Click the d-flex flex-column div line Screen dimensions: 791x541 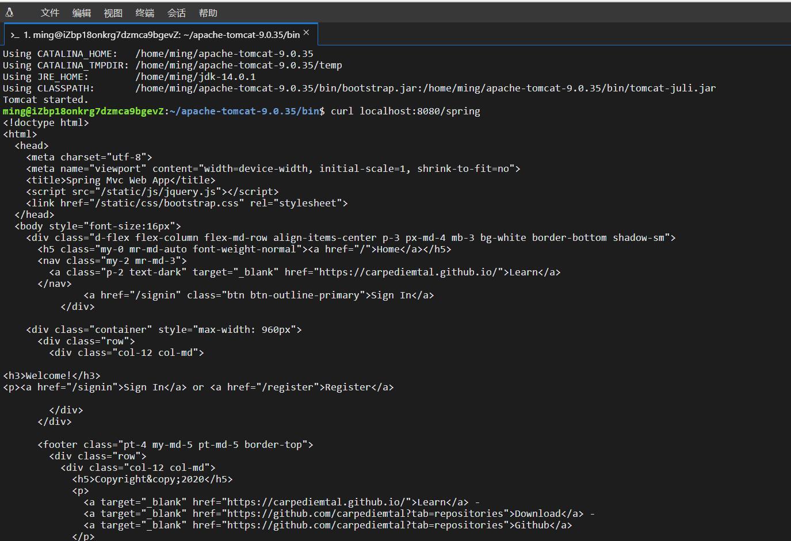351,237
